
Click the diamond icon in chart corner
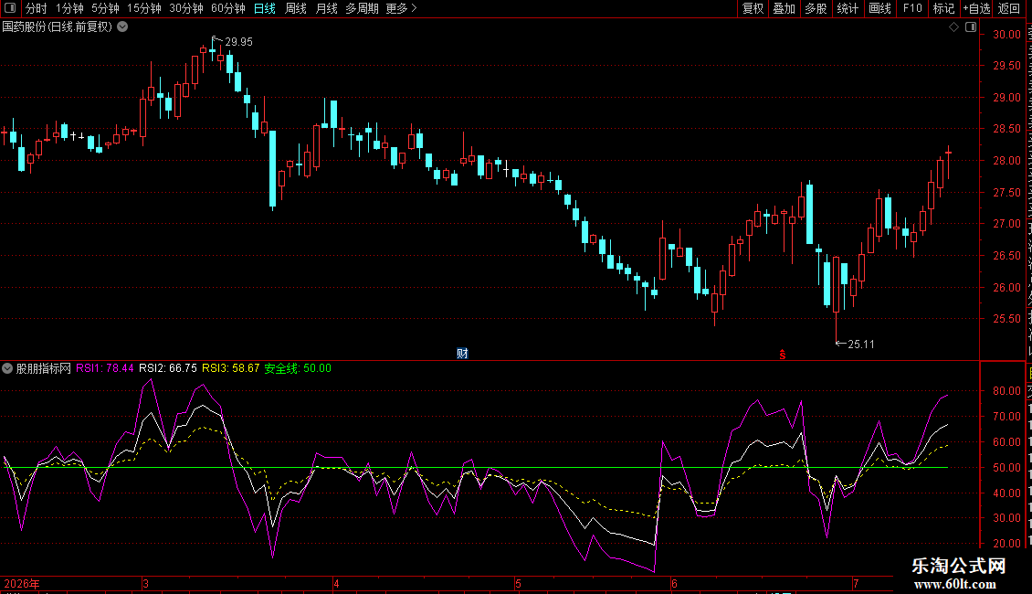[953, 27]
